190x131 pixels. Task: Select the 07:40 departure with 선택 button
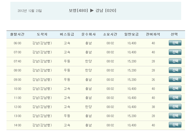coord(175,61)
